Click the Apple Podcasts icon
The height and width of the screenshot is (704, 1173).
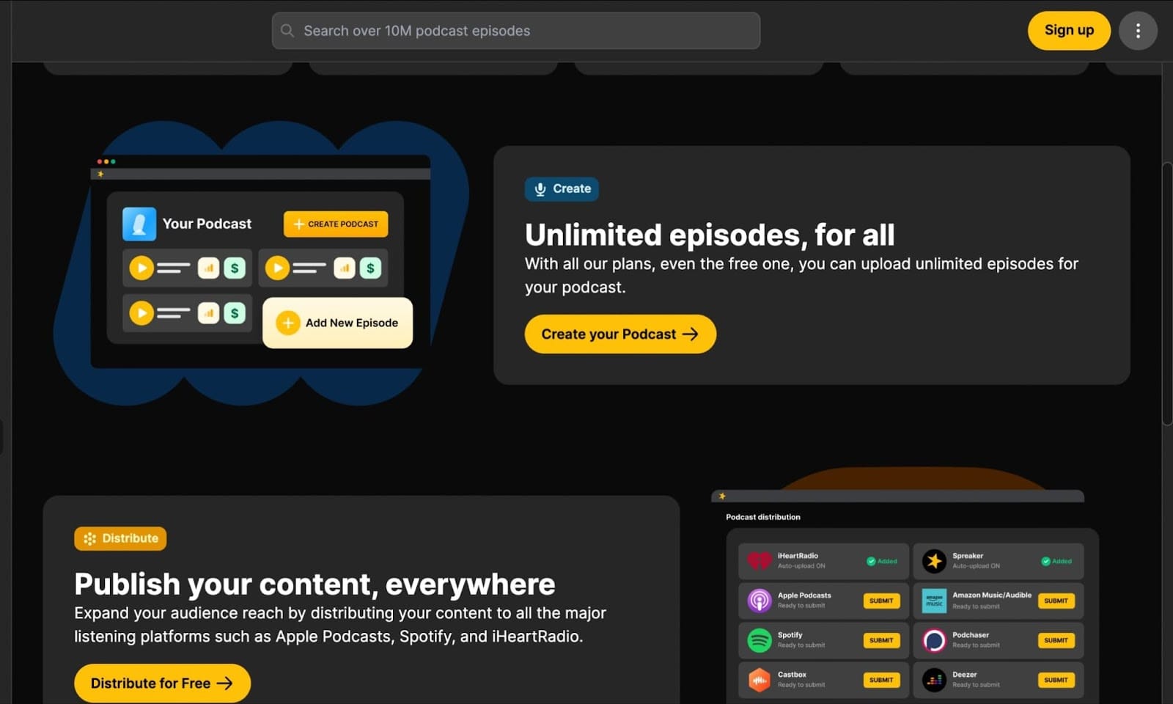coord(760,600)
